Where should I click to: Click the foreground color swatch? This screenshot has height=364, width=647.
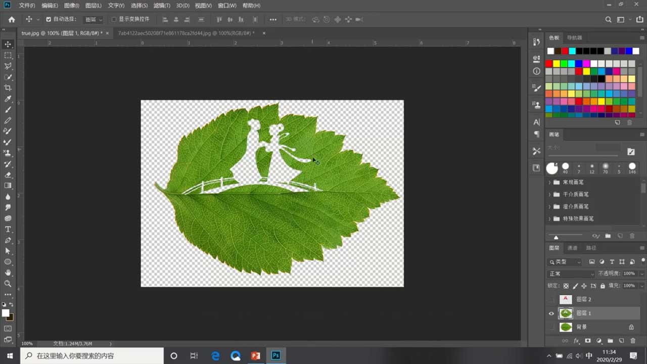coord(6,313)
